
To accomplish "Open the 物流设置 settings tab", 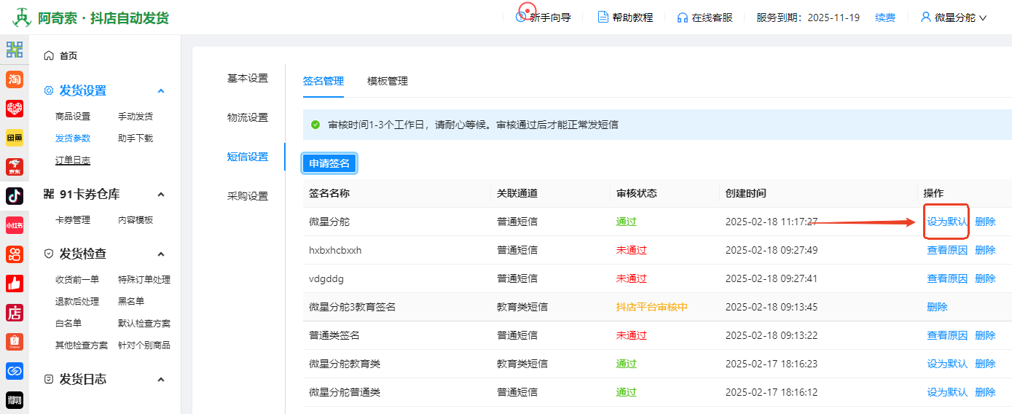I will coord(248,117).
